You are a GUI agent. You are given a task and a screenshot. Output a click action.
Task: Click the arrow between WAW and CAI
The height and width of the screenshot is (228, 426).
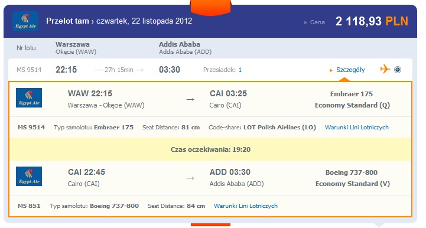[x=190, y=99]
